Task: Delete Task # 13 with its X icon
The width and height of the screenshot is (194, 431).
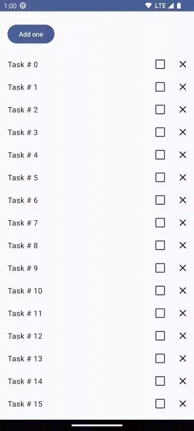Action: click(182, 358)
